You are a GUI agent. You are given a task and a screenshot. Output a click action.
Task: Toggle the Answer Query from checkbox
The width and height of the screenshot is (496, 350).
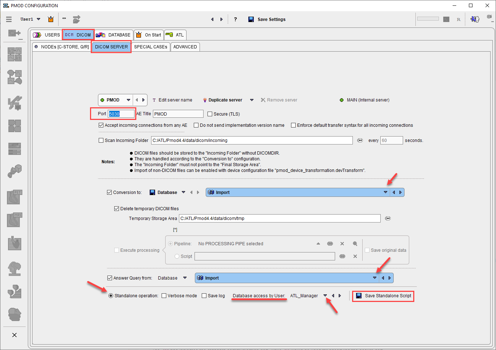[x=110, y=278]
